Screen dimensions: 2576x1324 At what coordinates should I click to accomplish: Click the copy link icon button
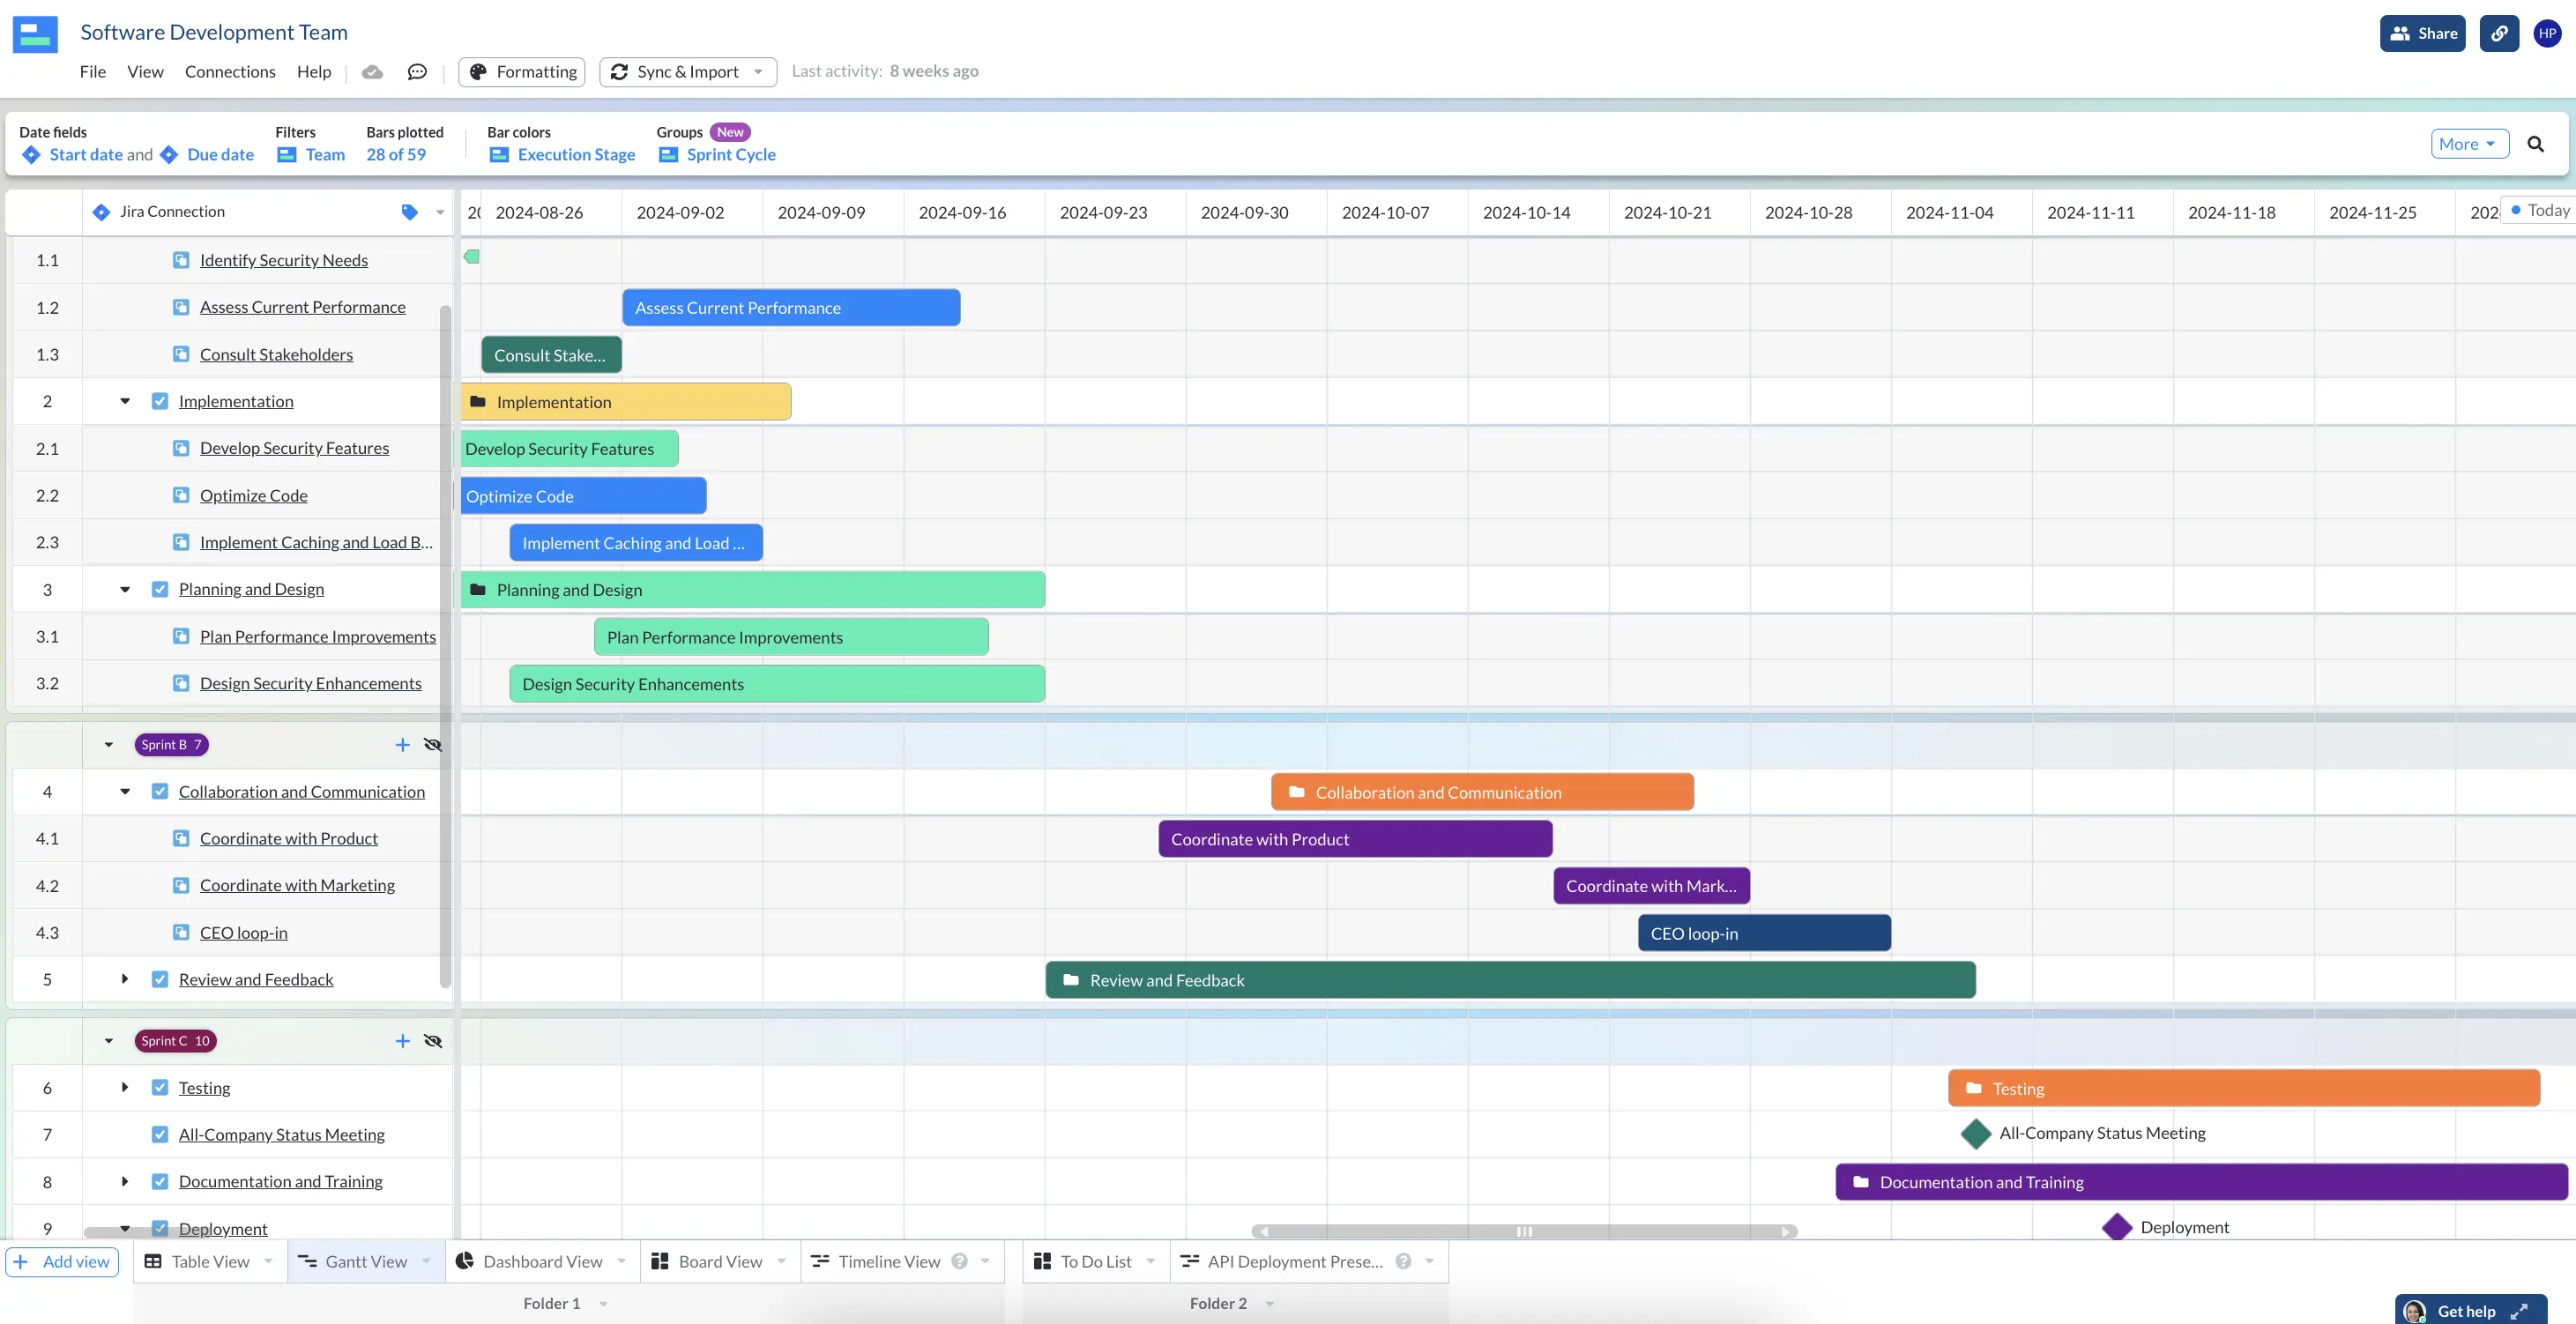tap(2499, 33)
